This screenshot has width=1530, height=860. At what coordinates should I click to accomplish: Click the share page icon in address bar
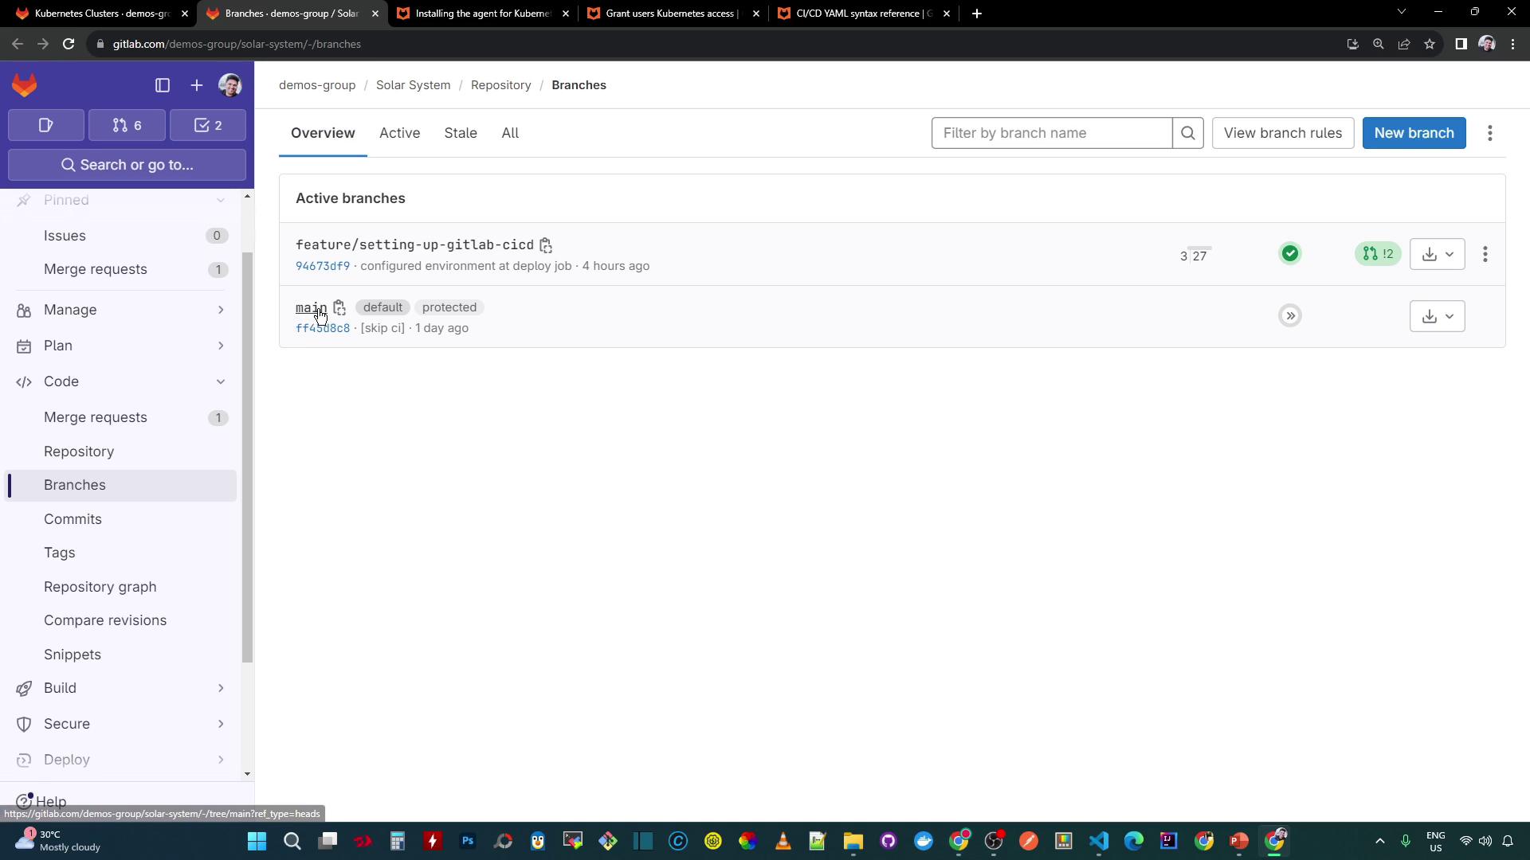pyautogui.click(x=1404, y=44)
